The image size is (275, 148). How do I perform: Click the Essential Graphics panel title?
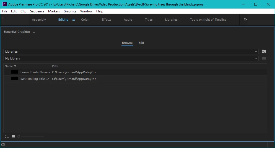tap(17, 32)
